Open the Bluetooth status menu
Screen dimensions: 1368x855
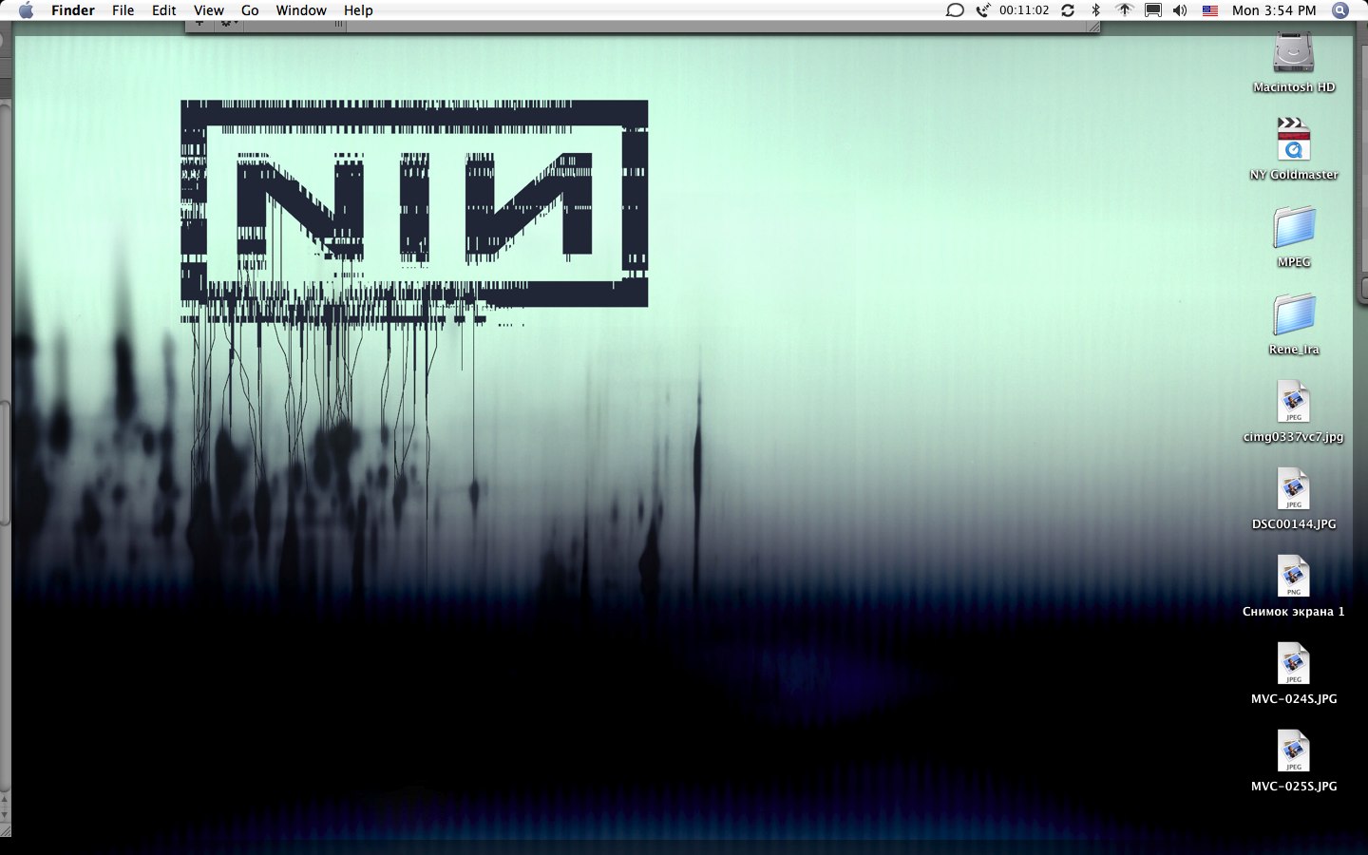1095,10
